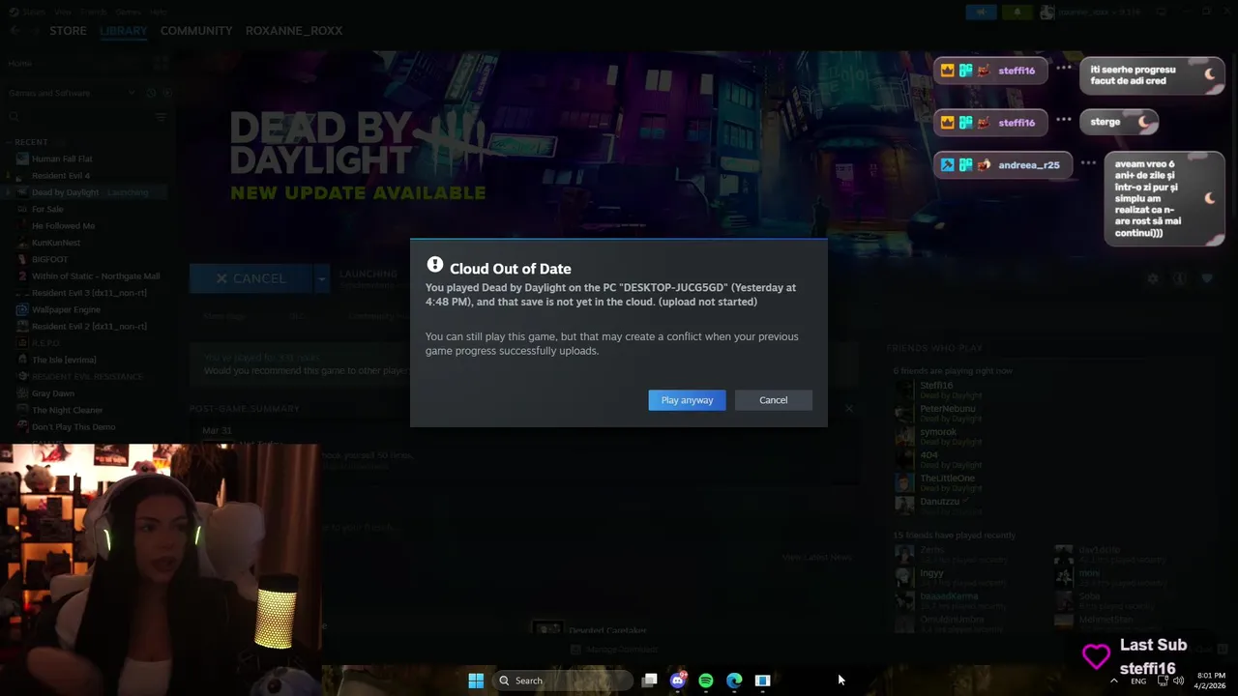Show hidden system tray icons chevron

[1113, 681]
